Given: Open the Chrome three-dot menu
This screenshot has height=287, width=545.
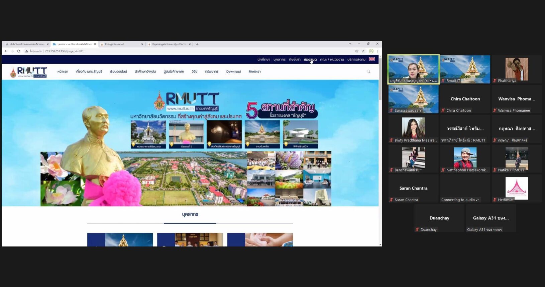Looking at the screenshot, I should [377, 51].
